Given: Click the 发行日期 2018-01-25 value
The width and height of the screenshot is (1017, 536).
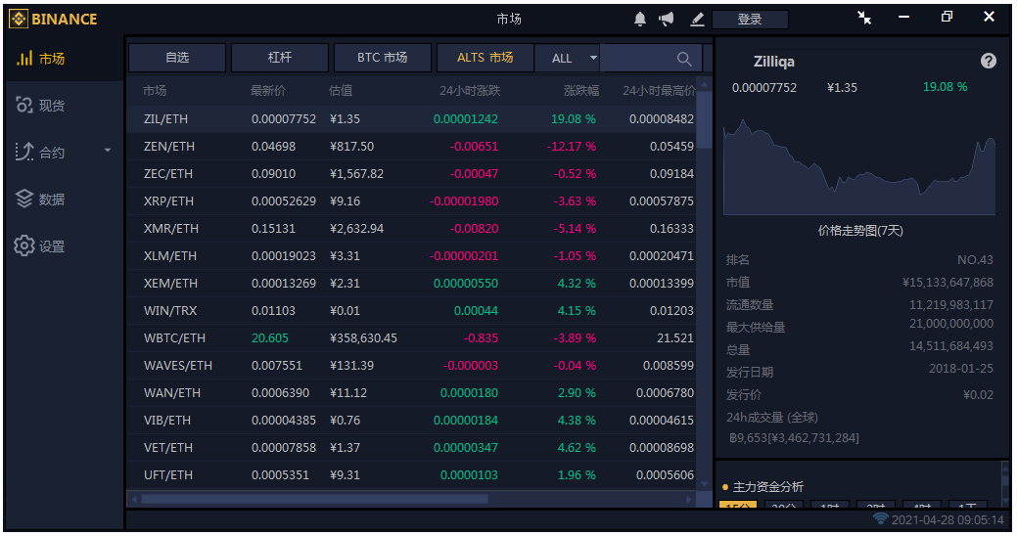Looking at the screenshot, I should pos(960,369).
